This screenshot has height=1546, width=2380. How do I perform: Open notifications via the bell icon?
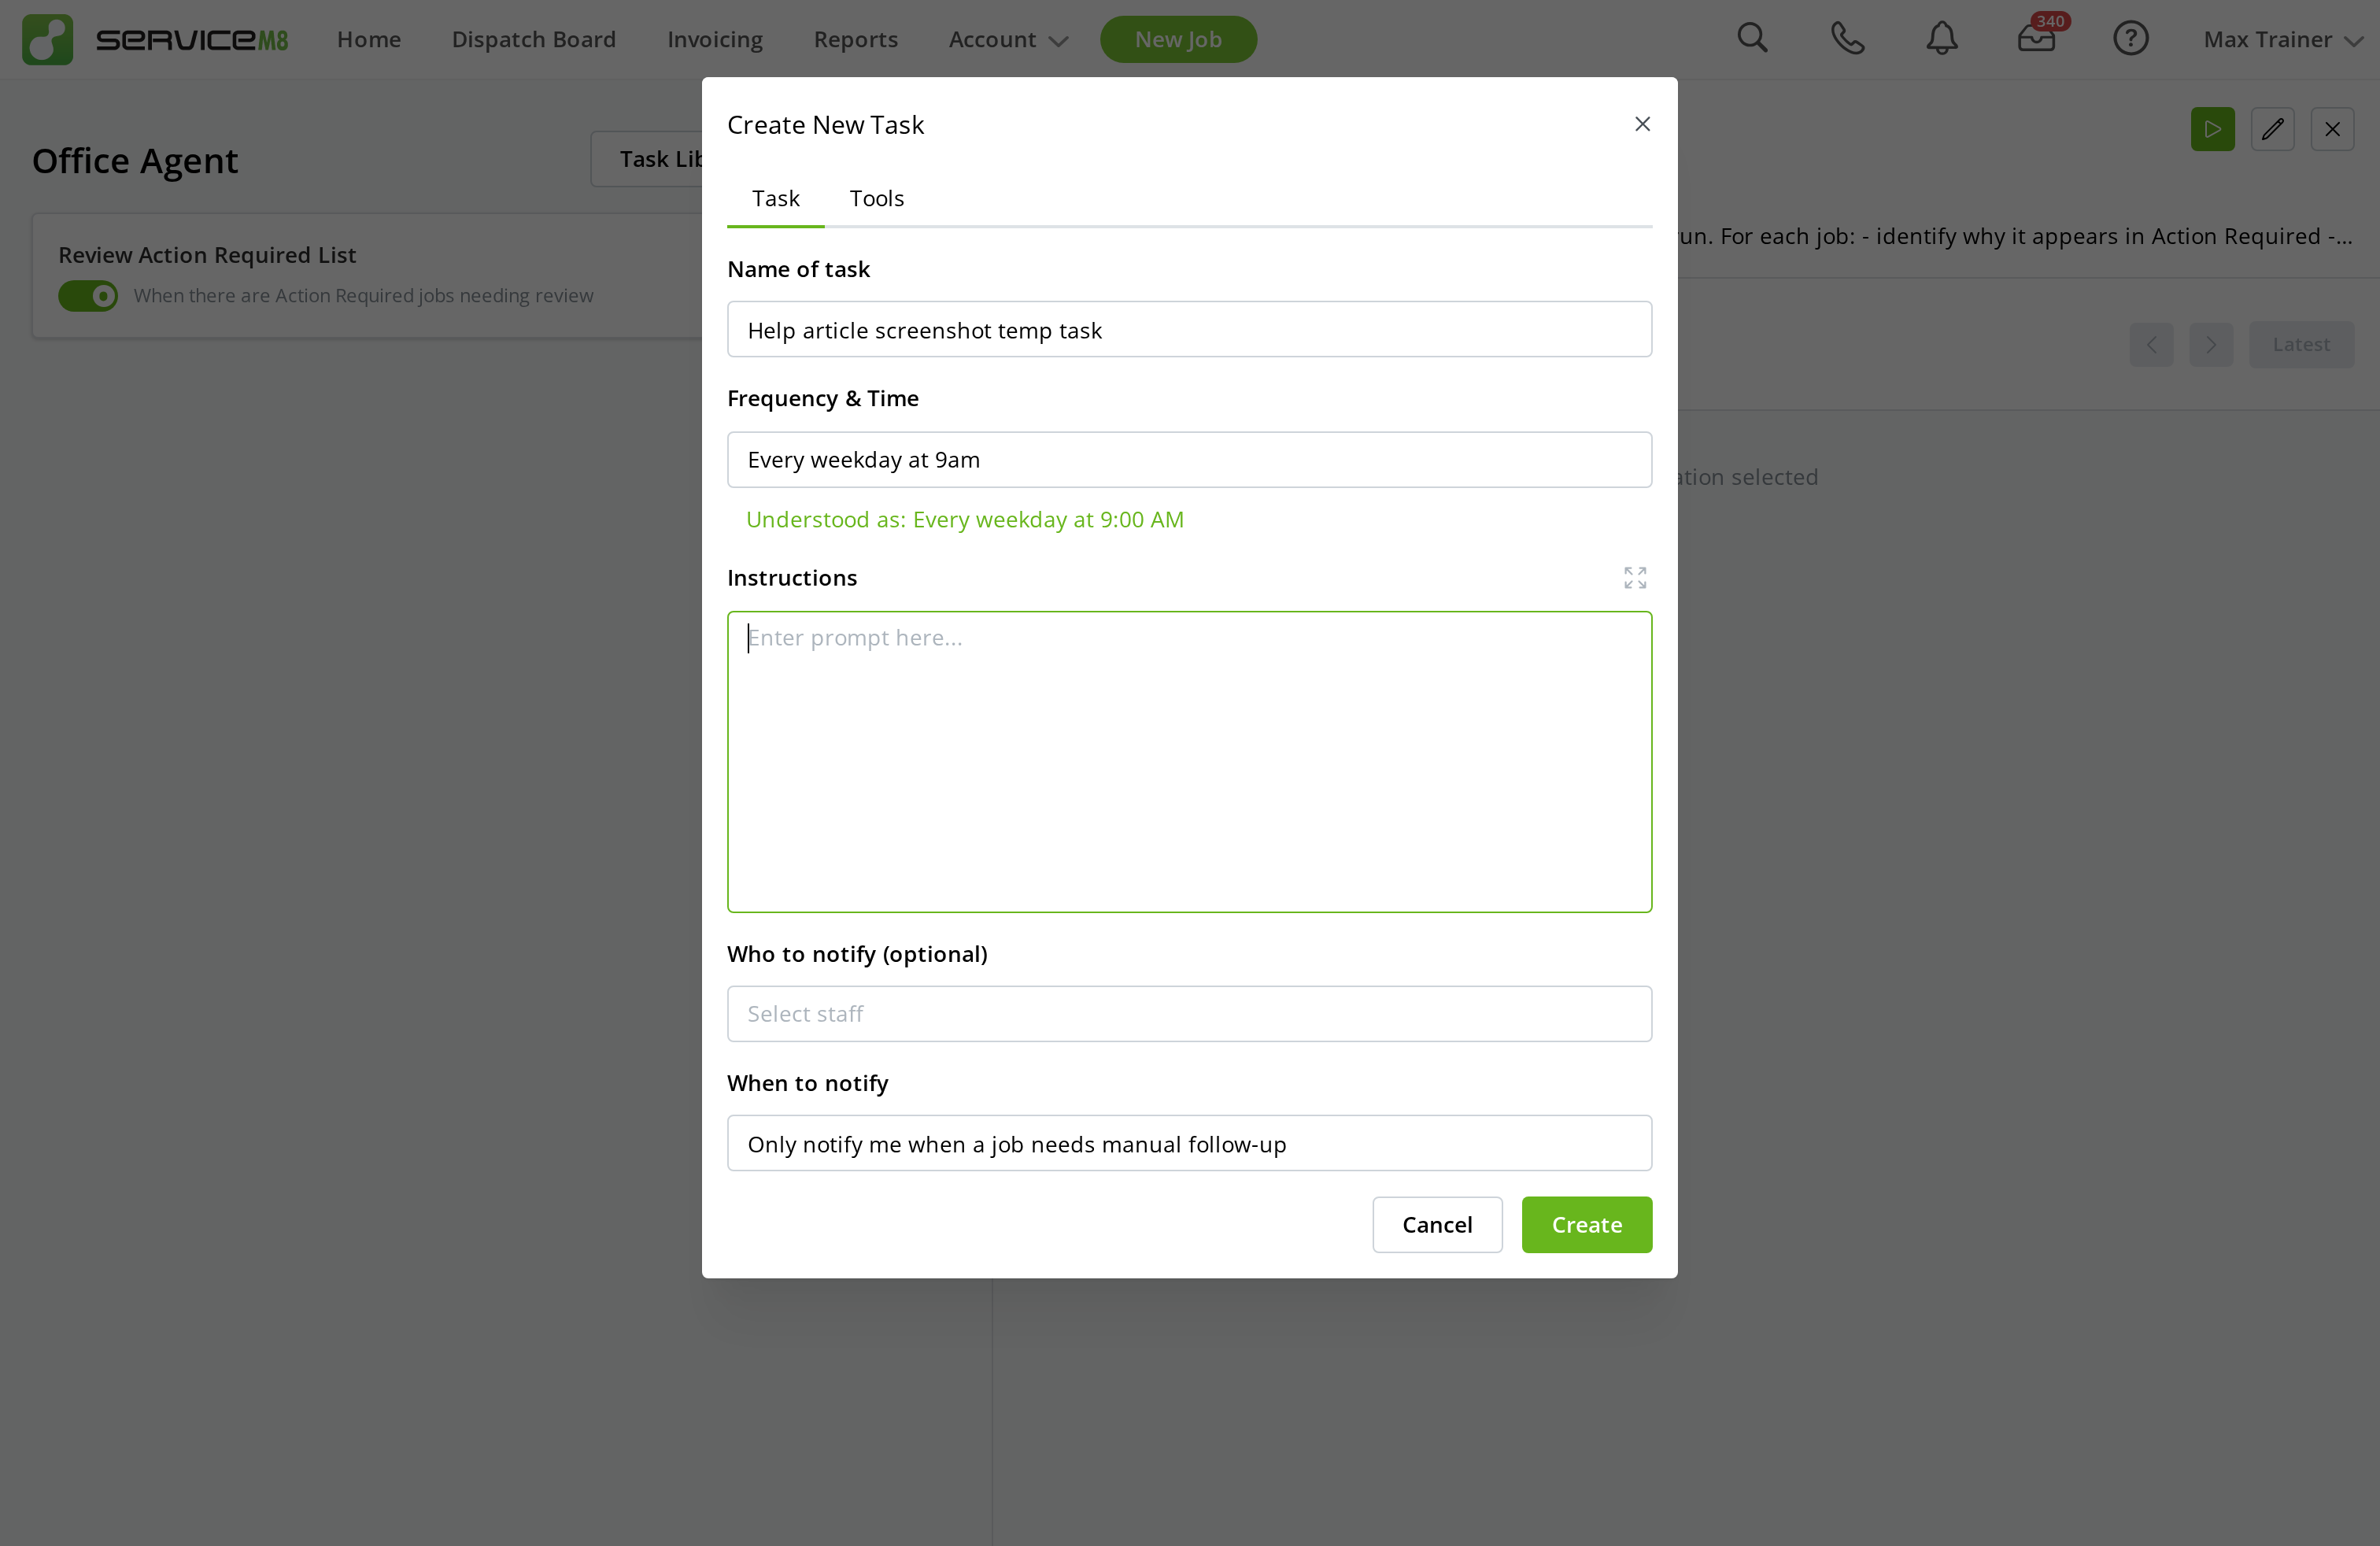click(x=1941, y=39)
